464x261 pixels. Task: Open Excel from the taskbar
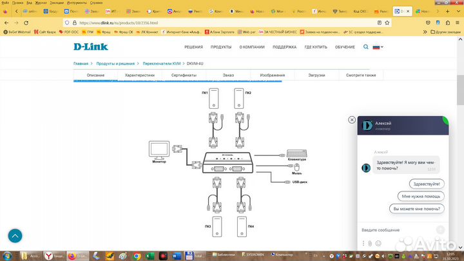[x=150, y=256]
